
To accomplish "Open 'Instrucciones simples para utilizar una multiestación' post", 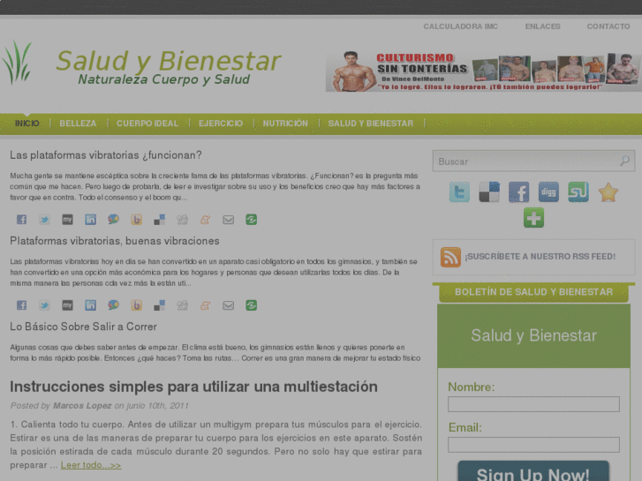I will 193,387.
